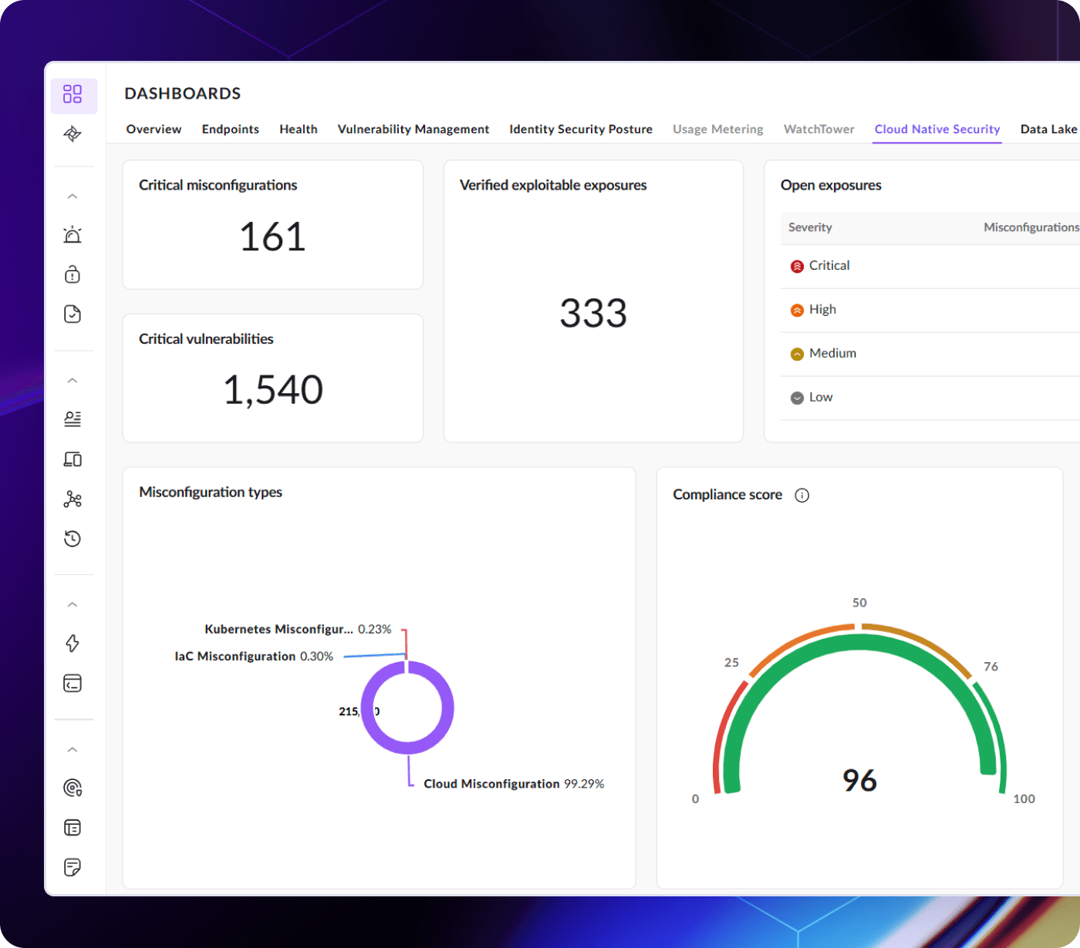The image size is (1080, 948).
Task: Open the laptop and devices icon
Action: pyautogui.click(x=73, y=459)
